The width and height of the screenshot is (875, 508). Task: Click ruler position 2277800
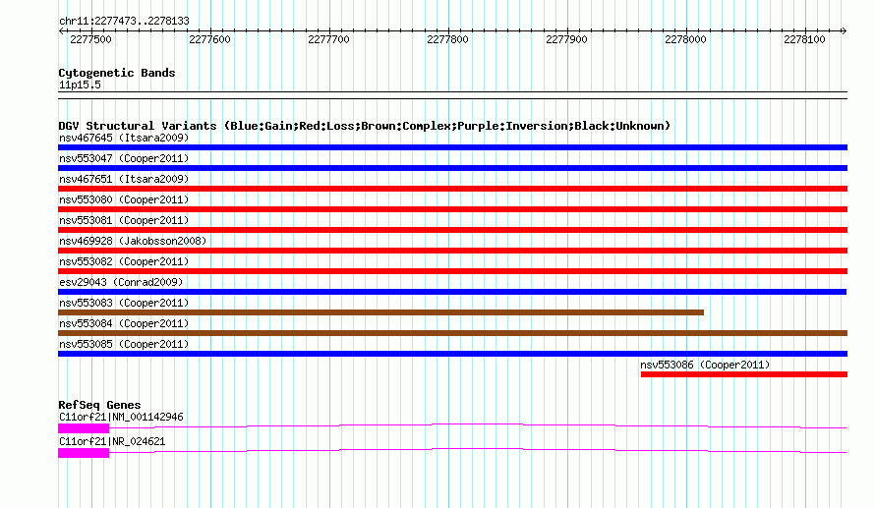[447, 39]
